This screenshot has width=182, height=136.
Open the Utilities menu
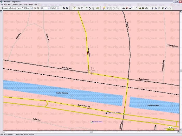coord(31,4)
